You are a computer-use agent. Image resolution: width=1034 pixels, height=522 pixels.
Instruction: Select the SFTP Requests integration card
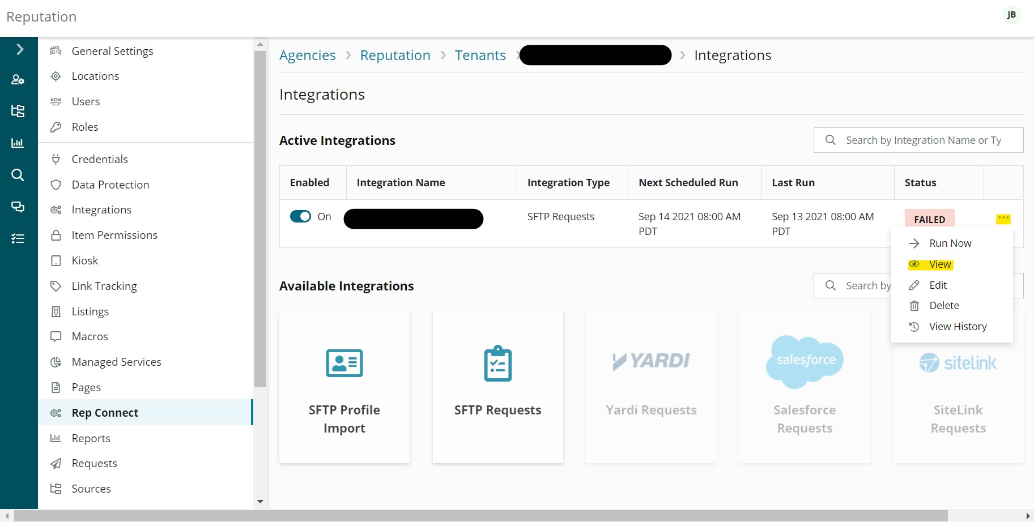498,387
